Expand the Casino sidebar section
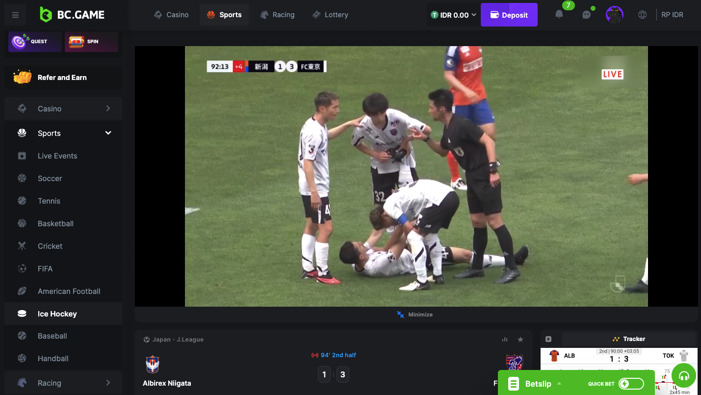 [x=108, y=108]
